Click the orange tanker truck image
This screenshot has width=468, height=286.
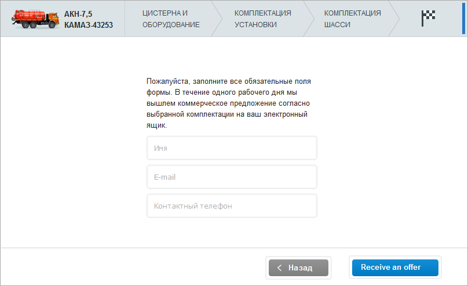coord(34,18)
